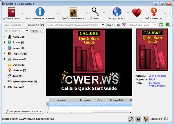Open advanced search with binoculars icon
The width and height of the screenshot is (174, 124).
click(43, 25)
